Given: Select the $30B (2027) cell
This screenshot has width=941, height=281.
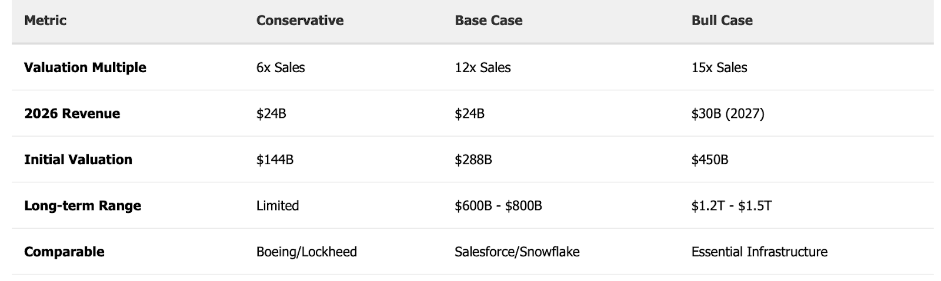Looking at the screenshot, I should (728, 114).
